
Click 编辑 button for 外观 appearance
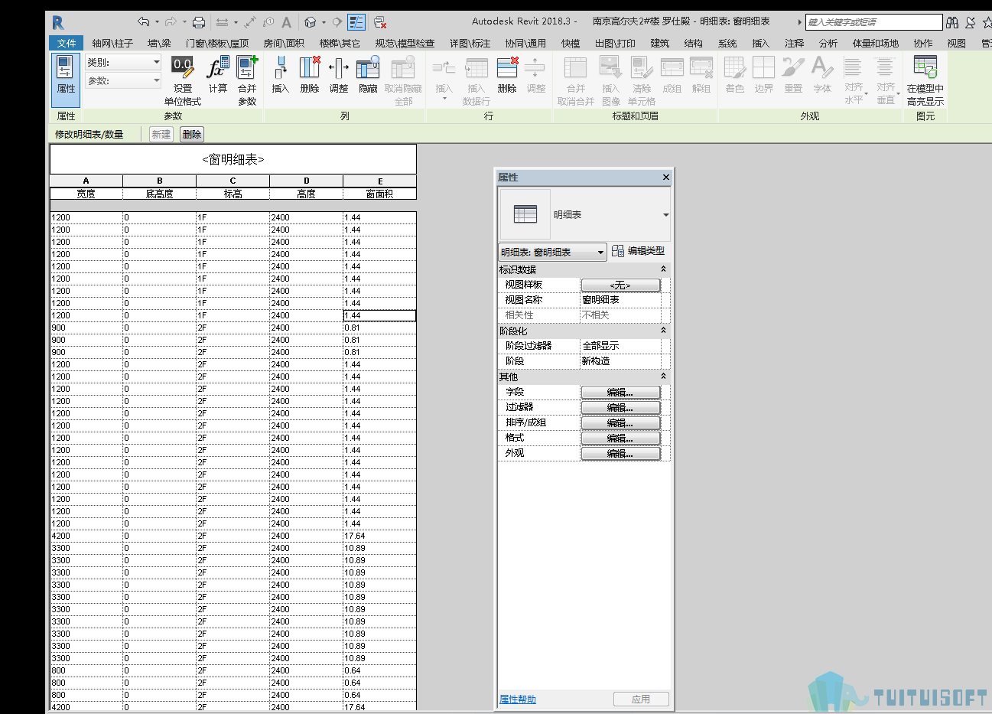[x=620, y=453]
